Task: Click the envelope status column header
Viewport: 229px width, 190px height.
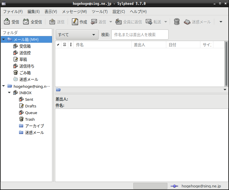Action: (x=64, y=45)
